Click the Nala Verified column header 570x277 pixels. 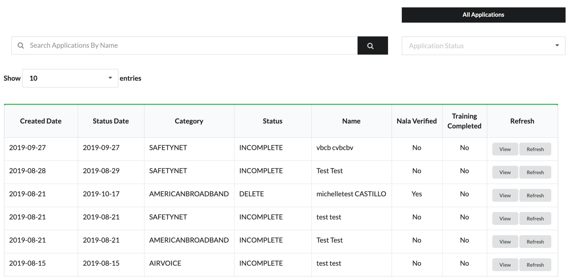[x=417, y=121]
